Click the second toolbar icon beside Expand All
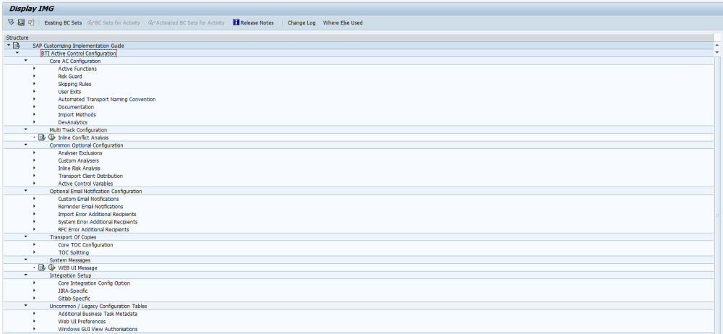This screenshot has width=723, height=334. pyautogui.click(x=21, y=22)
